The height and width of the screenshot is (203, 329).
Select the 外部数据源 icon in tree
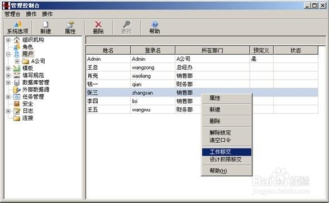pos(17,90)
